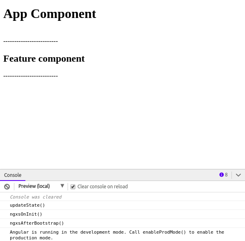Screen dimensions: 245x241
Task: Click the Feature component heading
Action: point(44,59)
